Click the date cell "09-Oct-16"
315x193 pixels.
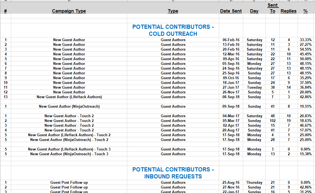(231, 78)
